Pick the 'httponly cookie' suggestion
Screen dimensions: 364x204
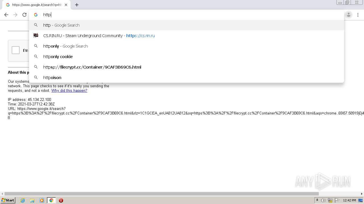pyautogui.click(x=187, y=57)
